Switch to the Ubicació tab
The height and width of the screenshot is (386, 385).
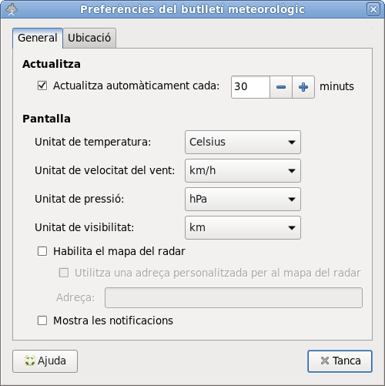point(89,38)
